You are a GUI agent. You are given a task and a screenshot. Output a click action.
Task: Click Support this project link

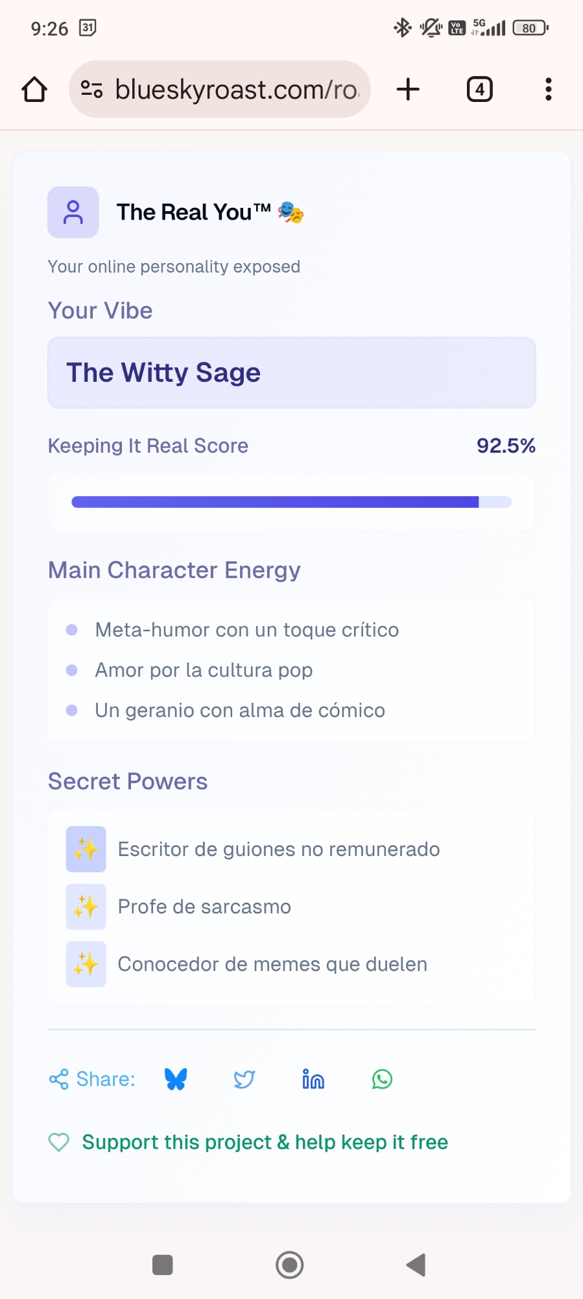point(265,1142)
